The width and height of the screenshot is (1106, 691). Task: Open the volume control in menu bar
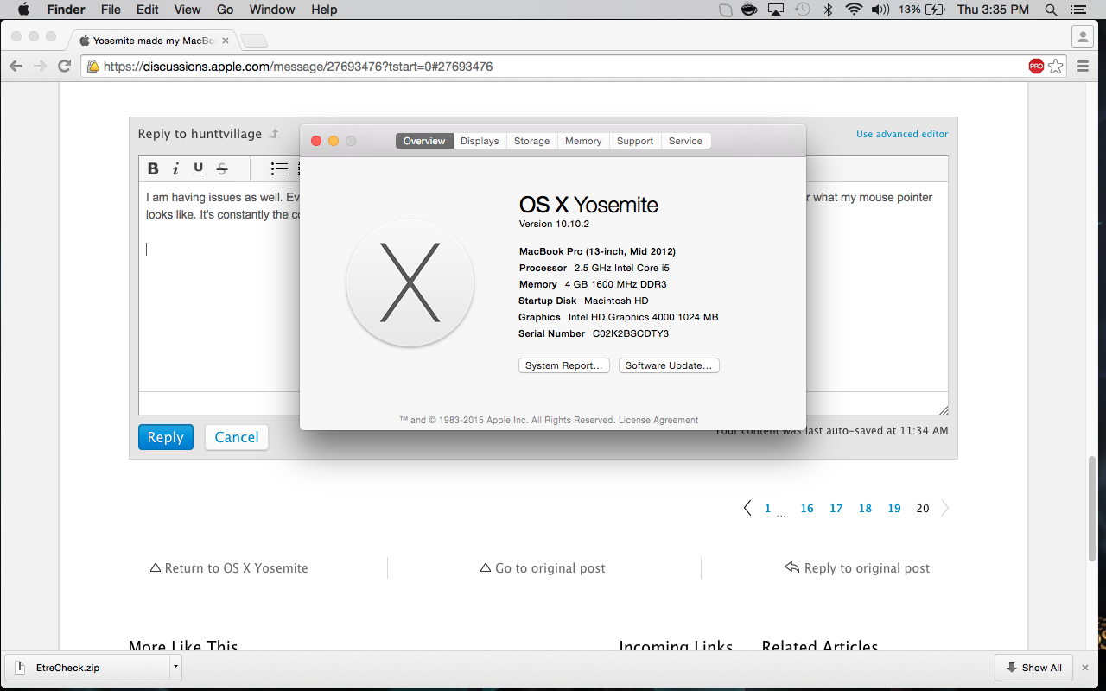[x=880, y=10]
